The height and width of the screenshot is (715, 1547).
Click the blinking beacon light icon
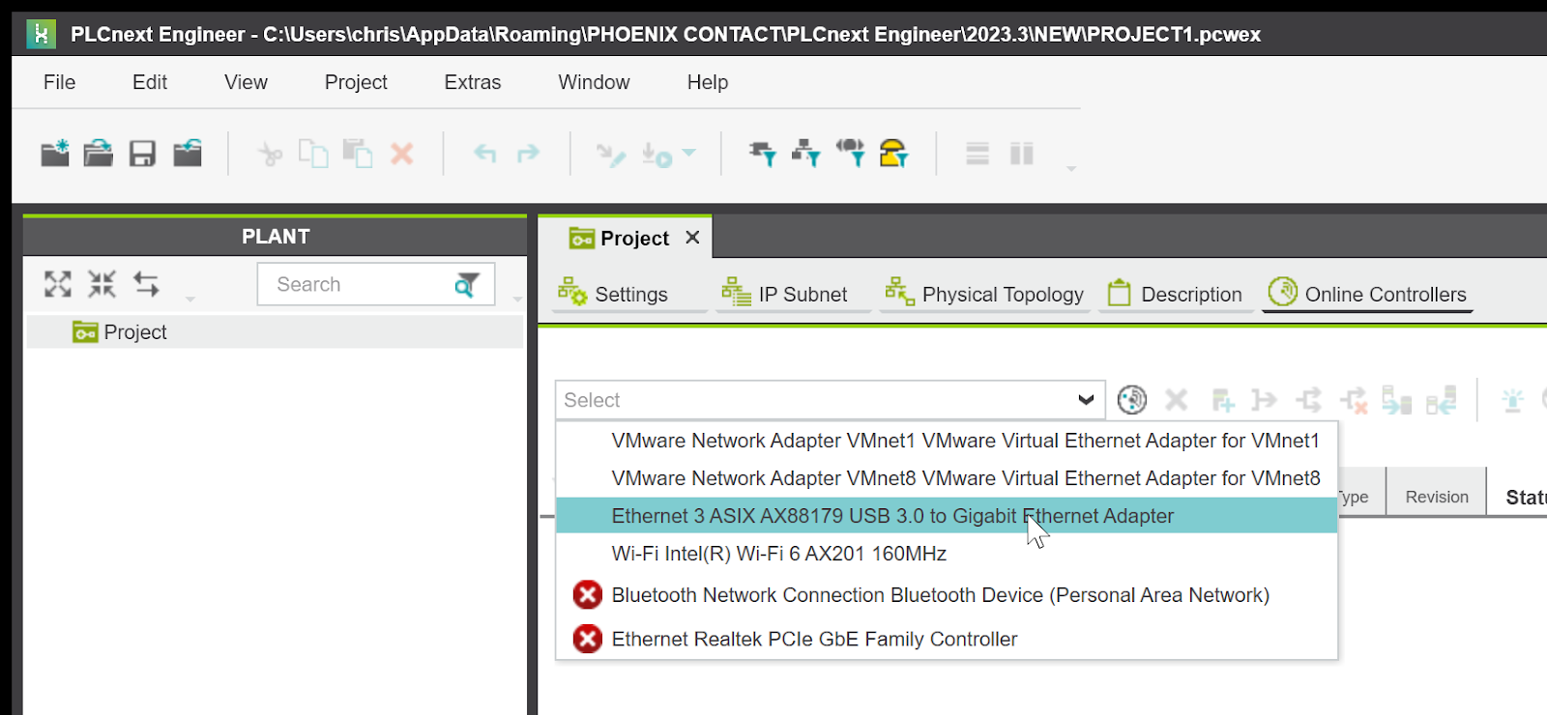pyautogui.click(x=1513, y=399)
